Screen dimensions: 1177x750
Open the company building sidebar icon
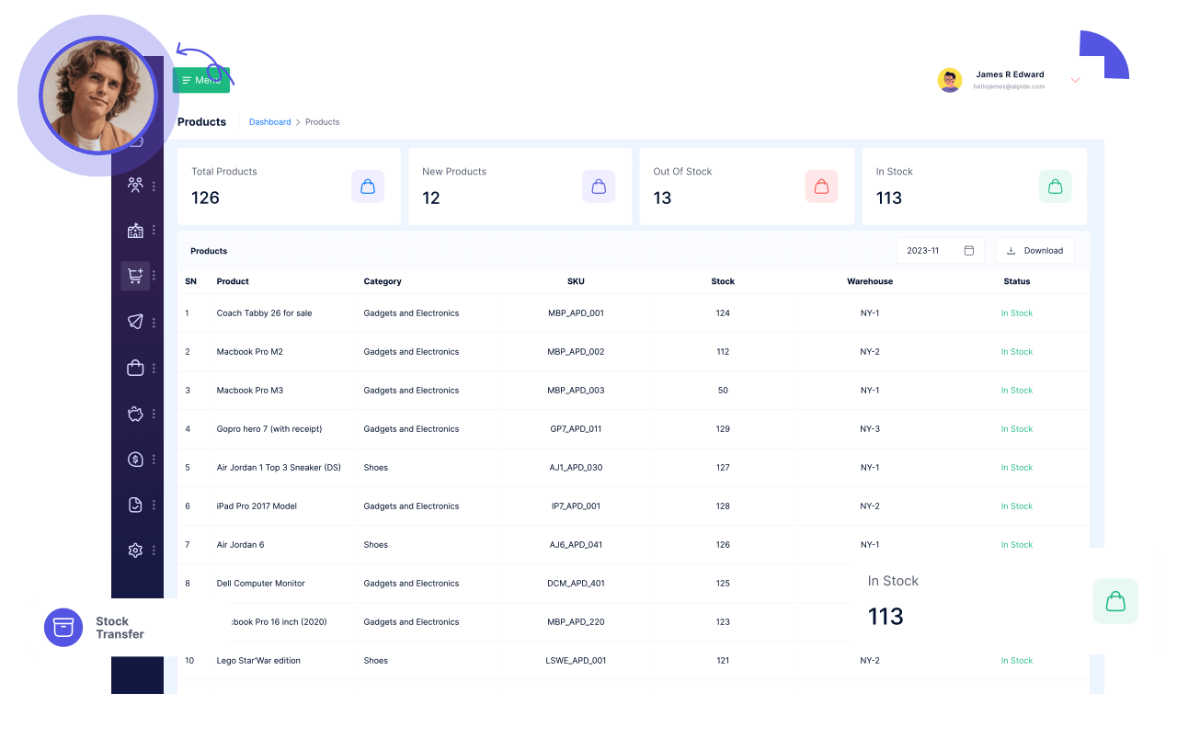click(x=135, y=231)
